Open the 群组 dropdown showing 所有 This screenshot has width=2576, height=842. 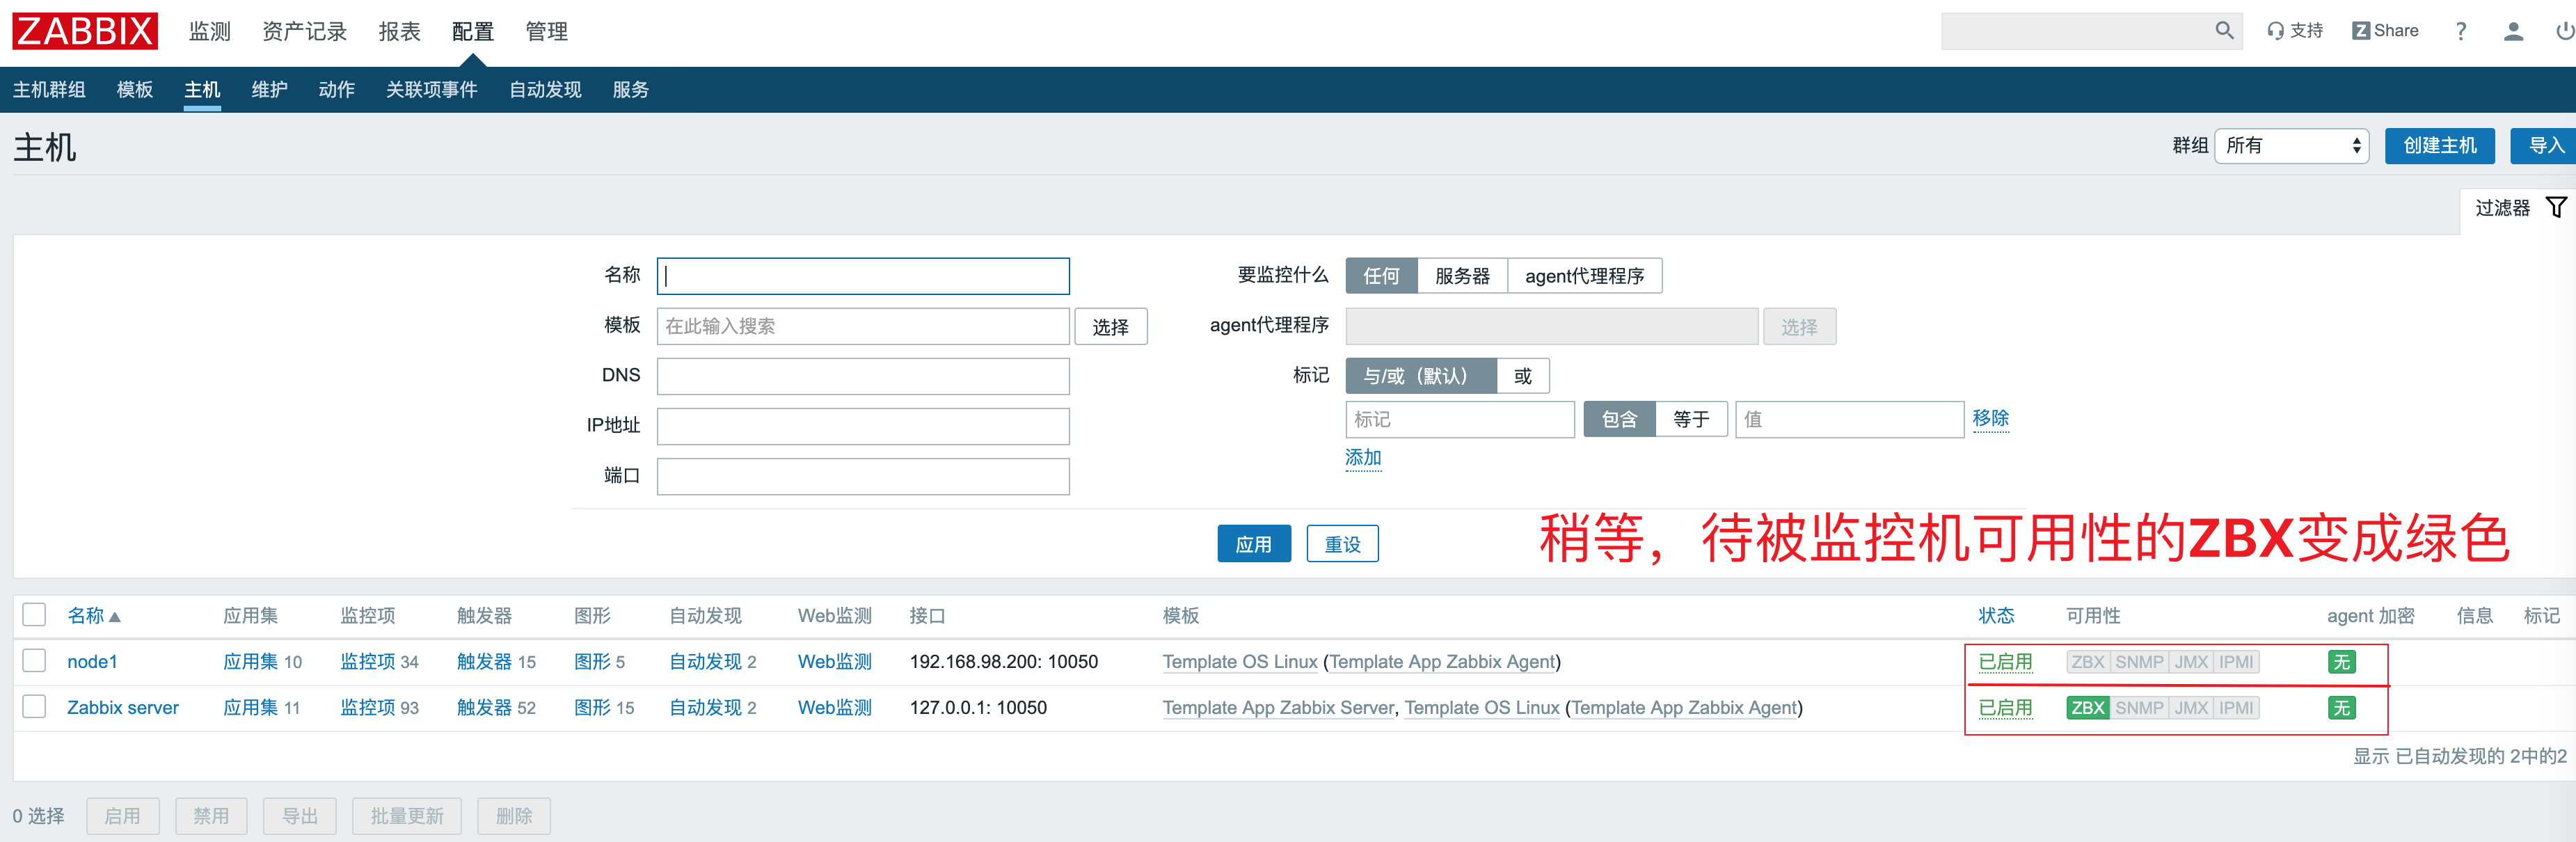pyautogui.click(x=2292, y=145)
